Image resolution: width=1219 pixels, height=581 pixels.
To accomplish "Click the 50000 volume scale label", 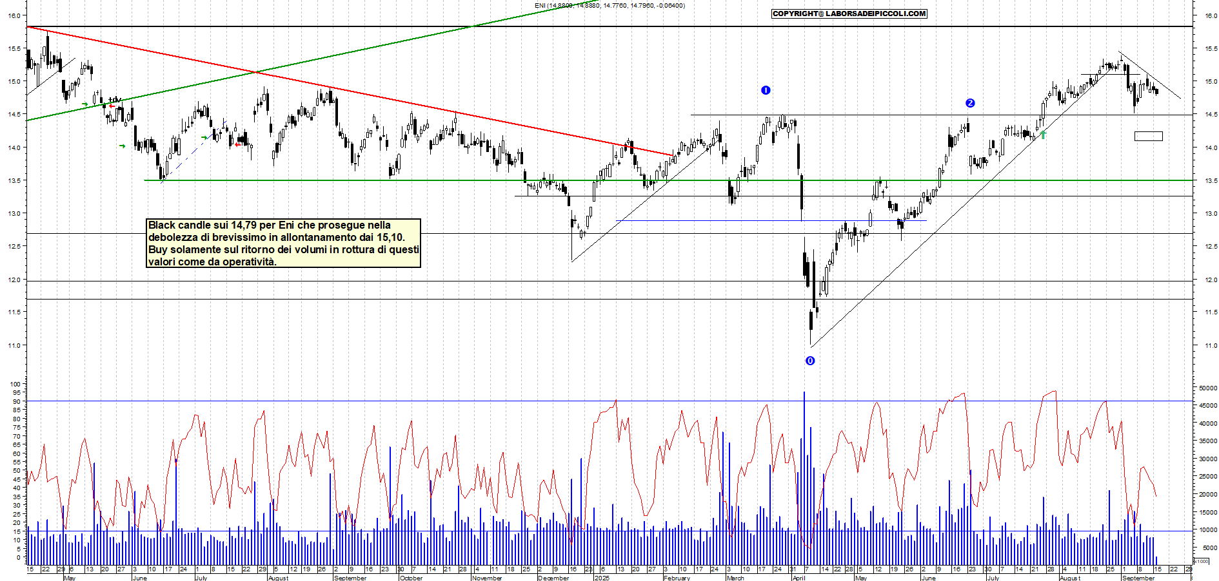I will (x=1207, y=388).
